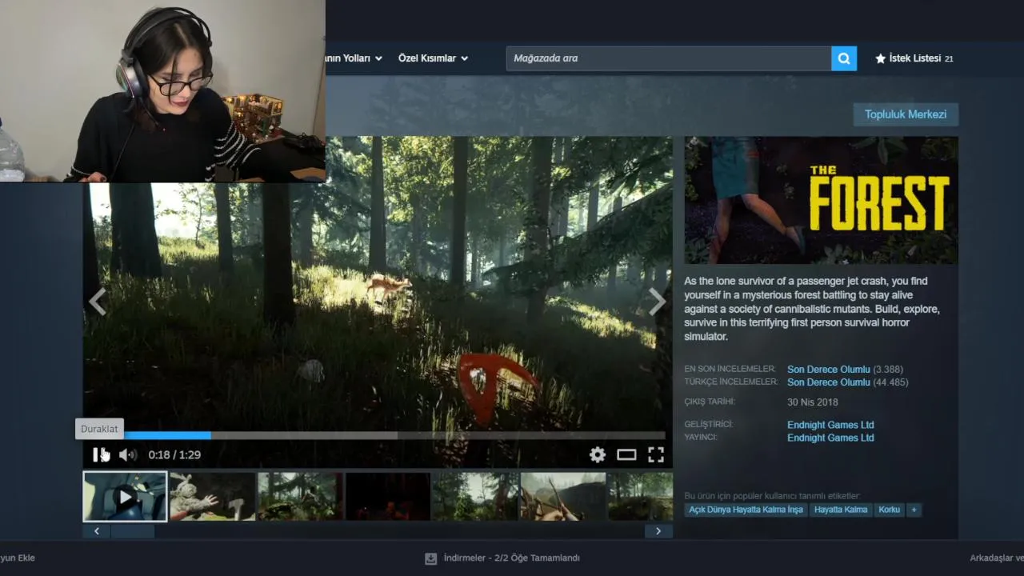This screenshot has width=1024, height=576.
Task: Open İstek Listesi wishlist
Action: [x=914, y=58]
